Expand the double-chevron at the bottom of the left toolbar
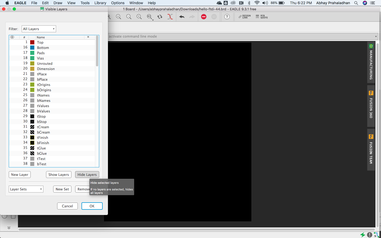This screenshot has height=238, width=381. [x=9, y=228]
